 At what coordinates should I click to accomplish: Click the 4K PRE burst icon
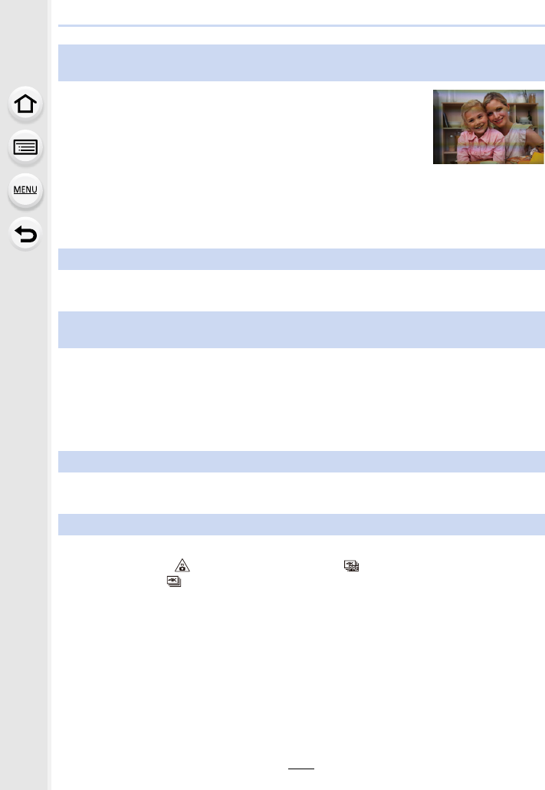351,565
